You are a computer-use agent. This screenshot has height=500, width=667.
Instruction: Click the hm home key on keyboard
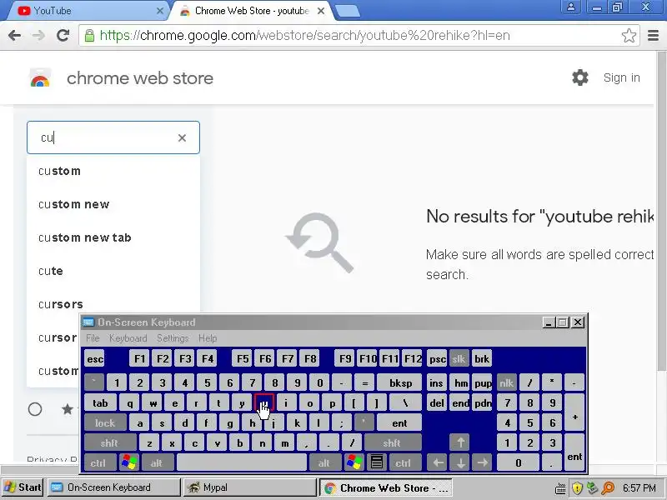point(460,382)
